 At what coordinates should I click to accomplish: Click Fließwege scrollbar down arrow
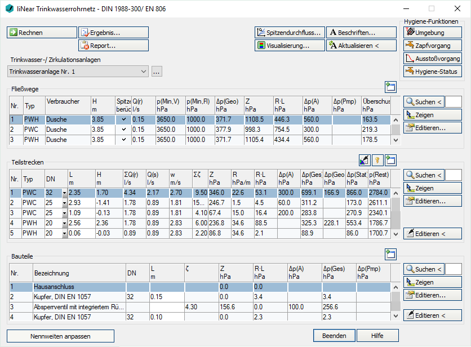pyautogui.click(x=396, y=140)
